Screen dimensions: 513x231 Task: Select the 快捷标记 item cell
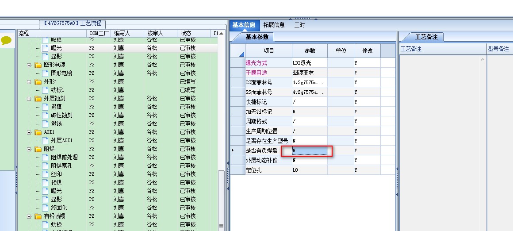coord(268,102)
